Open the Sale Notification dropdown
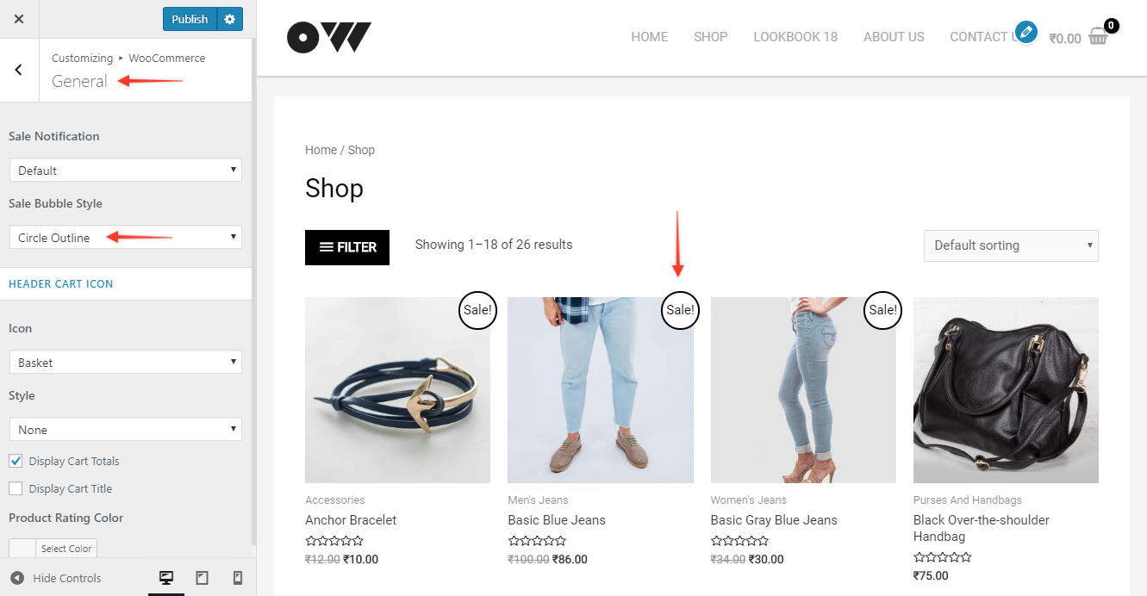 126,170
